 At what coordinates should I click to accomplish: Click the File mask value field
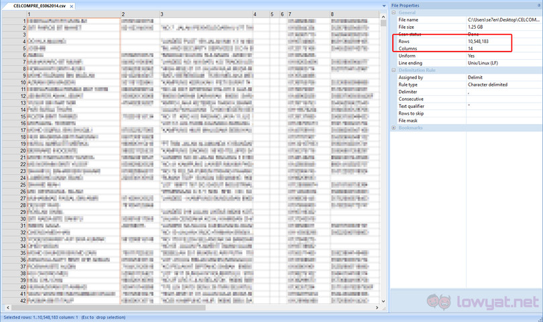503,120
